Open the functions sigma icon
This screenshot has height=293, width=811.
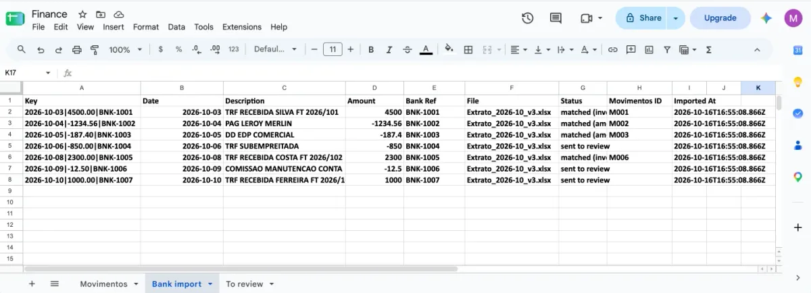709,49
